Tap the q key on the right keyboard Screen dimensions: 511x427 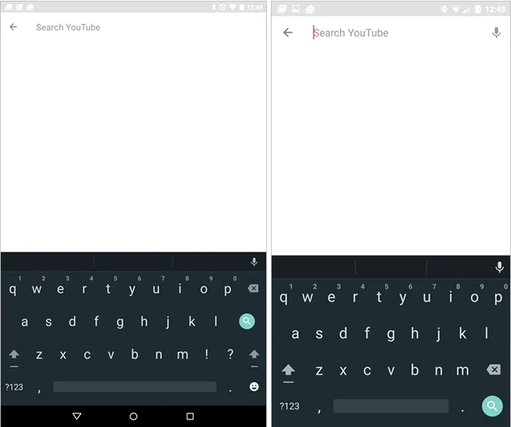click(283, 297)
